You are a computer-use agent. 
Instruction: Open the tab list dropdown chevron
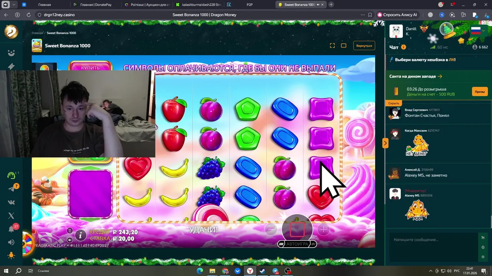point(14,5)
